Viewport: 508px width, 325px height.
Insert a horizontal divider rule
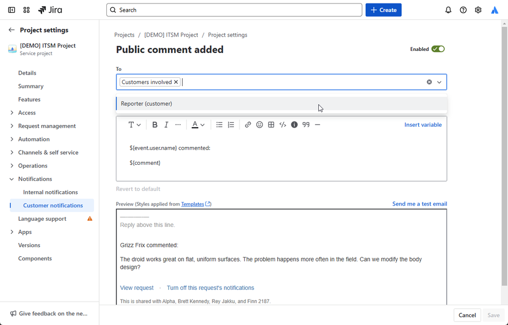click(317, 125)
